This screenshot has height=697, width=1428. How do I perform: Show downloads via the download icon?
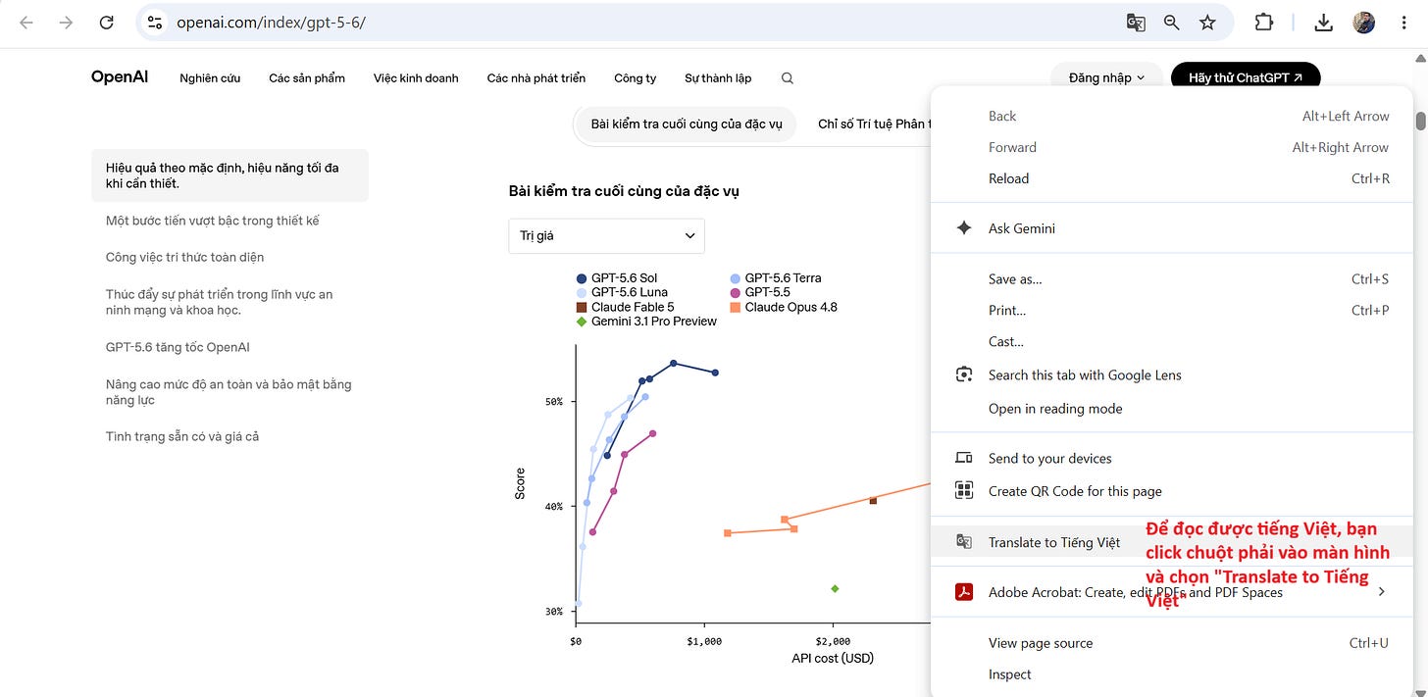[1324, 23]
